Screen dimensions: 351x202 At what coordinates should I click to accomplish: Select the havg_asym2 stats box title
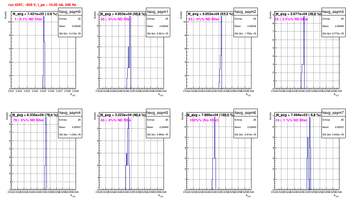pos(245,12)
